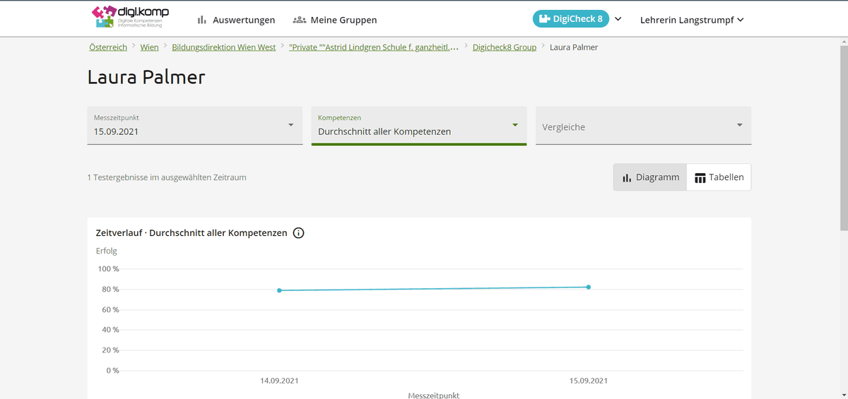Open the Lehrerin Langstrumpf user menu
This screenshot has height=399, width=848.
pyautogui.click(x=691, y=20)
